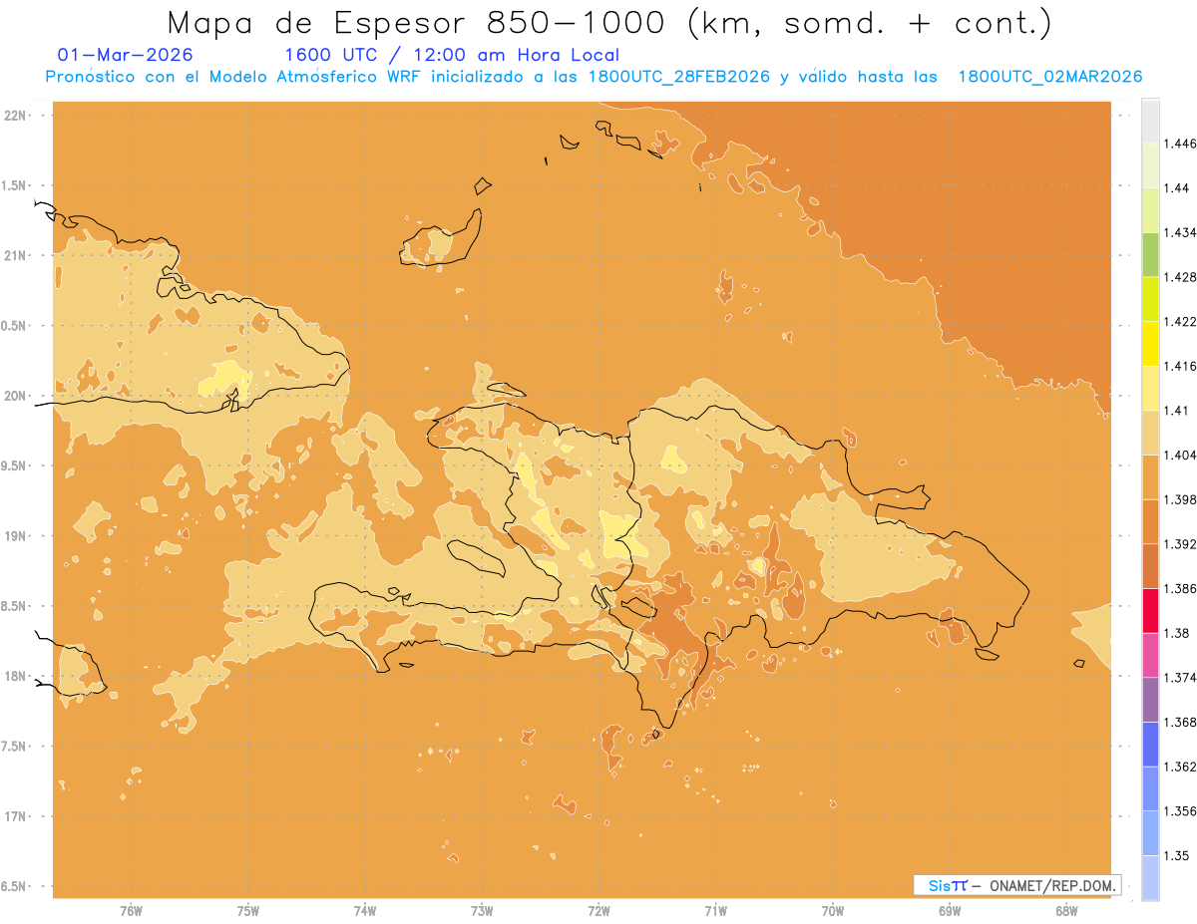Screen dimensions: 1197x924
Task: Click the legend value '1.404'
Action: coord(1180,455)
